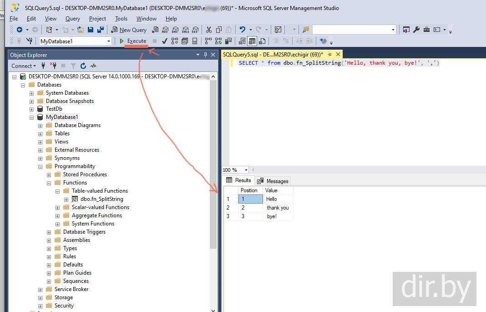Collapse the Table-valued Functions folder
Viewport: 486px width, 312px height.
coord(58,191)
